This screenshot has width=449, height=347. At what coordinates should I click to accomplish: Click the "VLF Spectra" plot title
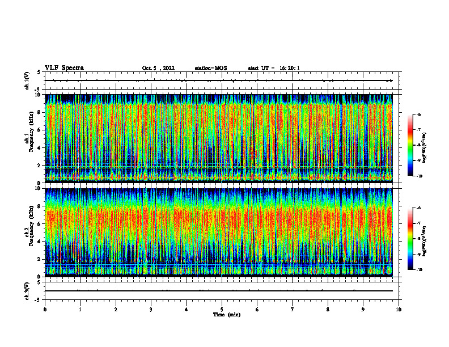(64, 68)
